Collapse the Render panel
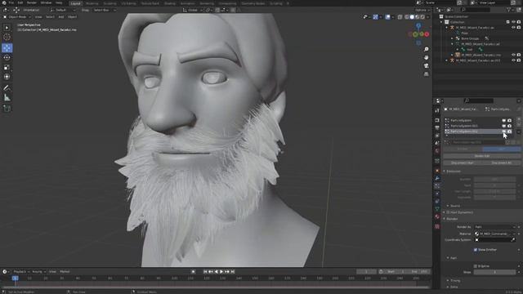523x294 pixels. click(445, 219)
